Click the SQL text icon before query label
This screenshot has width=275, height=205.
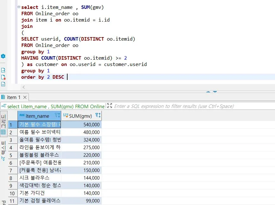(4, 106)
